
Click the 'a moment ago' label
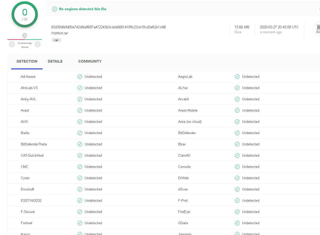click(x=271, y=32)
